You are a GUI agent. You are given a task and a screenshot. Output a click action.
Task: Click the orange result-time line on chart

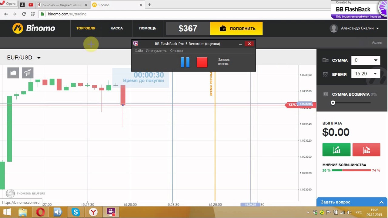click(x=215, y=136)
